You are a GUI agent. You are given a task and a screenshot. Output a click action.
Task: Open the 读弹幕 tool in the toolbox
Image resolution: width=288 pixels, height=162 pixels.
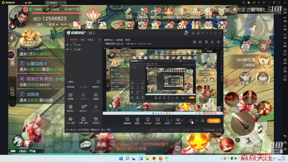coord(70,96)
